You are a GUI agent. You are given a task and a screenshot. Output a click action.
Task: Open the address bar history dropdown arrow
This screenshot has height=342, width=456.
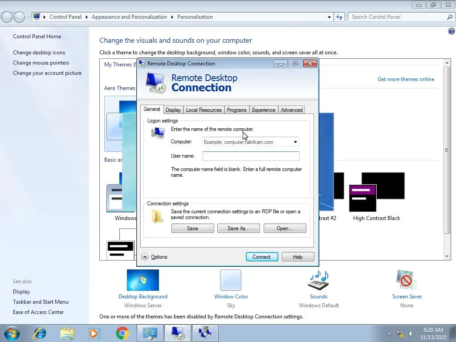click(x=329, y=17)
